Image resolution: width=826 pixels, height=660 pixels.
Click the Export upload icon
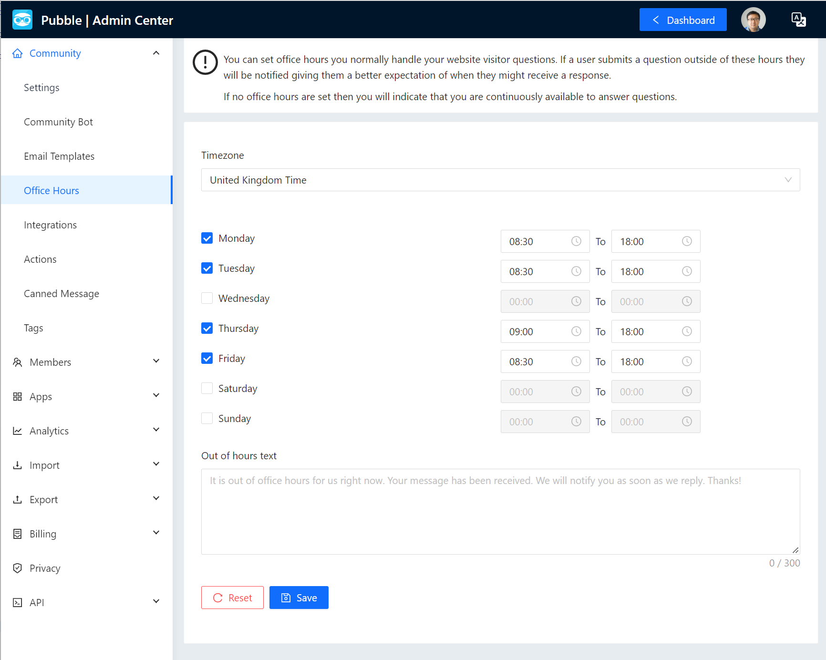tap(18, 499)
